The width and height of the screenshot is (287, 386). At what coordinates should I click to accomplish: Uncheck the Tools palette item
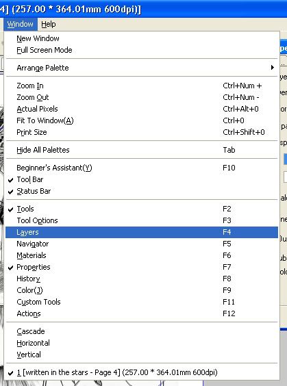click(142, 209)
